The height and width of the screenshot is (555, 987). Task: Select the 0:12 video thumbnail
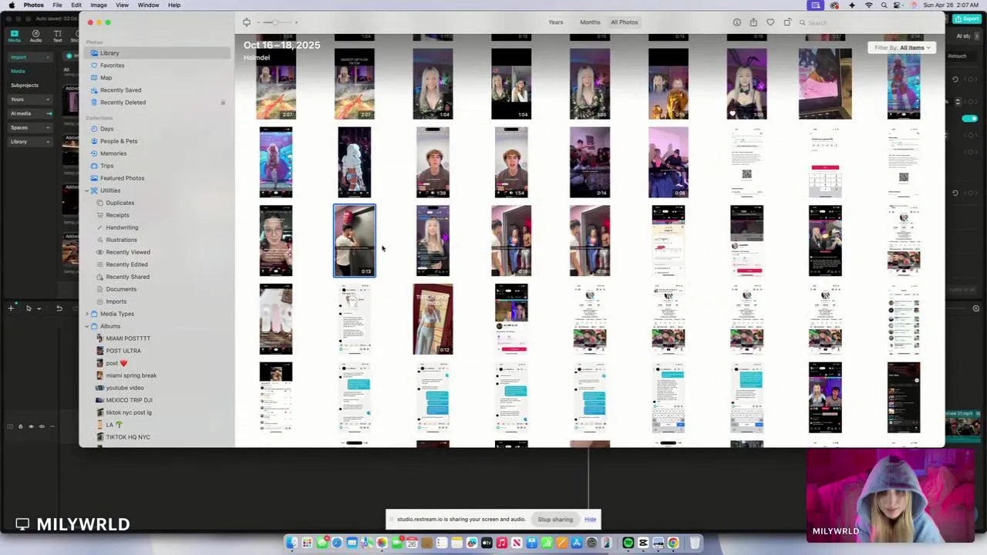point(433,319)
